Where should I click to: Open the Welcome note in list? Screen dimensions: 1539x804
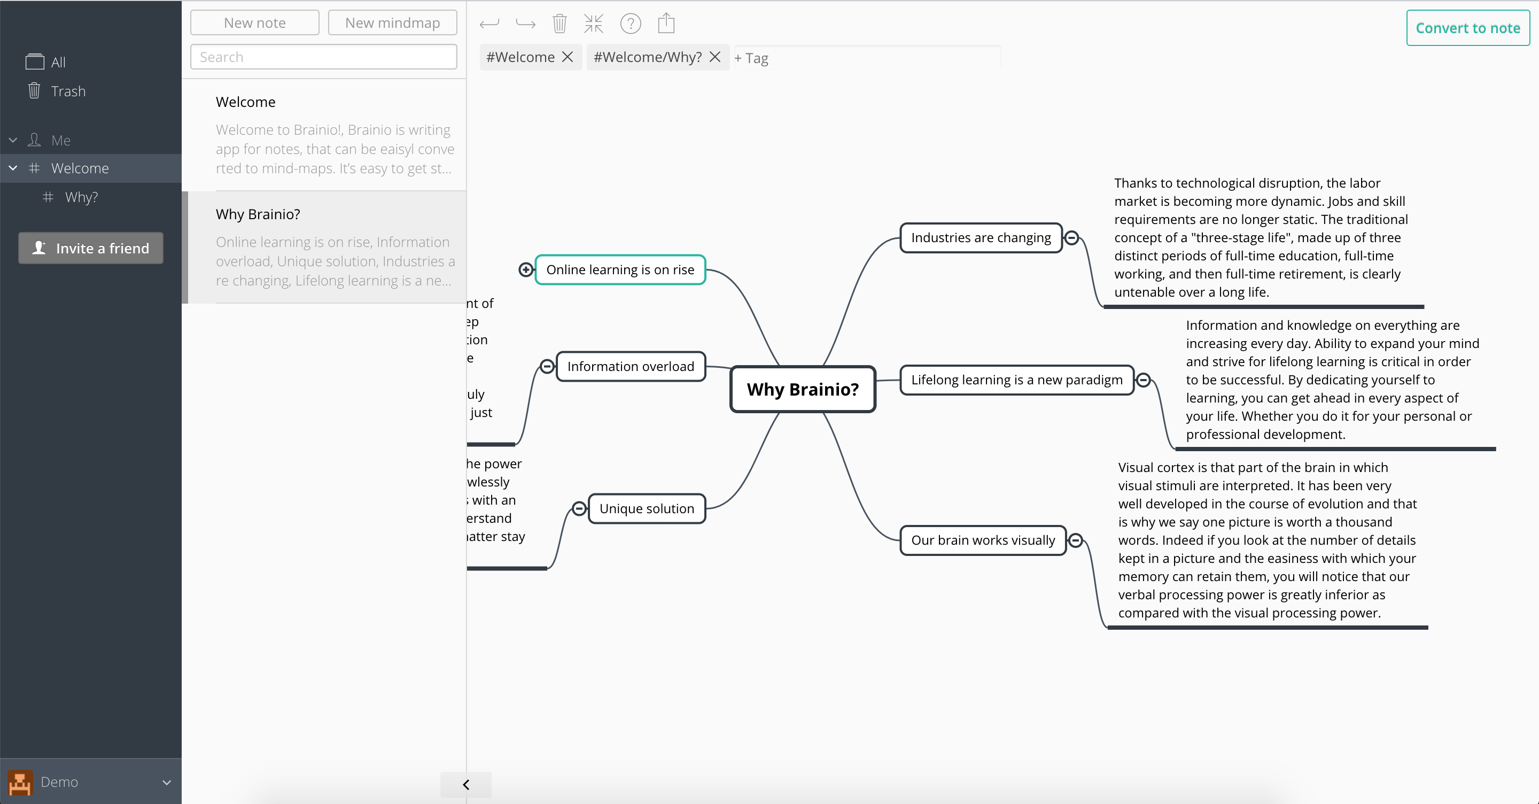point(324,135)
